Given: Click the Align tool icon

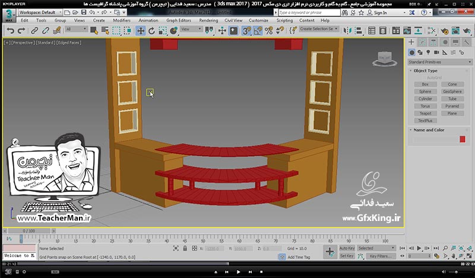Looking at the screenshot, I should 359,31.
